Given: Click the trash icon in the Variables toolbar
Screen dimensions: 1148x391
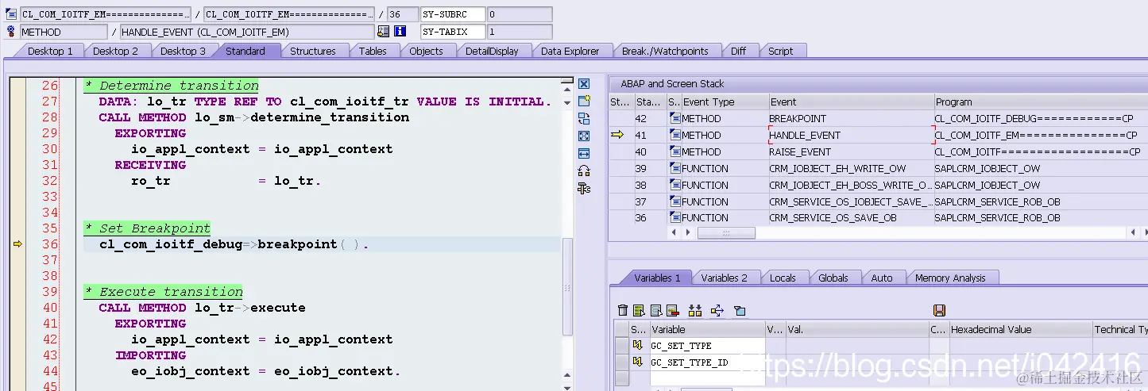Looking at the screenshot, I should click(623, 310).
